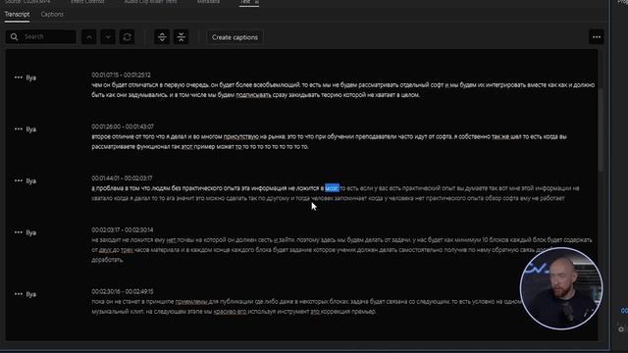The height and width of the screenshot is (353, 628).
Task: Click timestamp 00:01:26:00 - 00:01:43:07
Action: coord(123,126)
